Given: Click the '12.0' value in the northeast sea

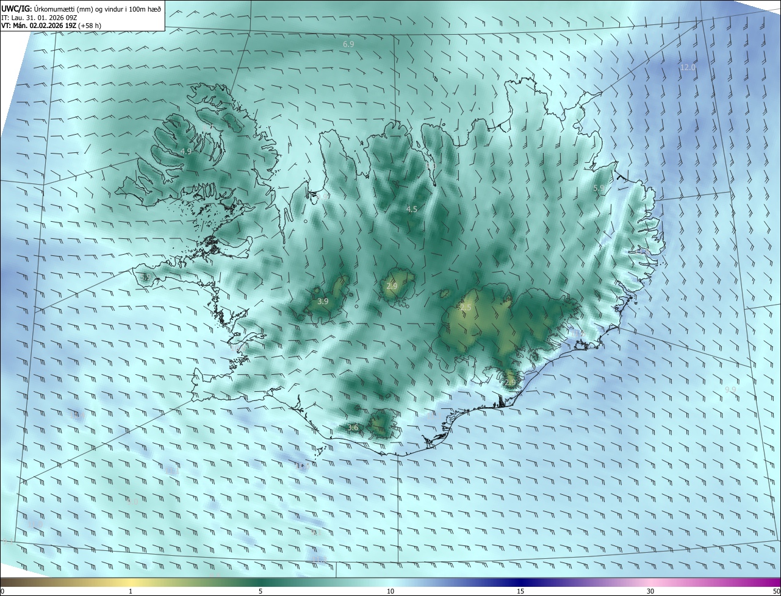Looking at the screenshot, I should point(688,68).
